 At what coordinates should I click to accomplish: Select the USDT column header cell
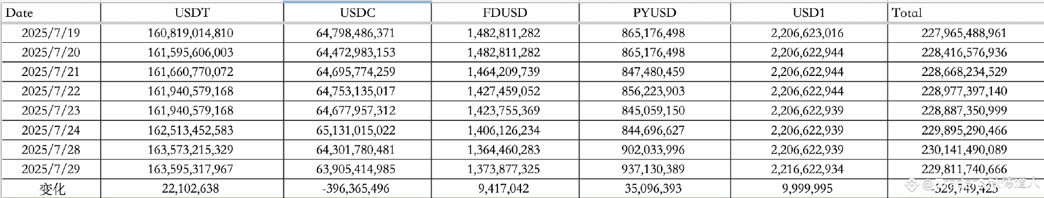[192, 12]
